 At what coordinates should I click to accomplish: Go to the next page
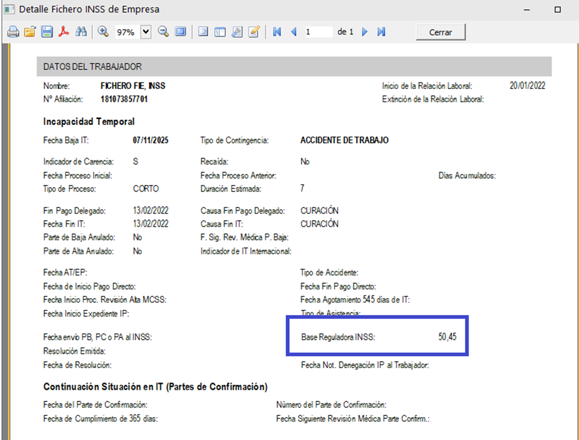pos(365,32)
